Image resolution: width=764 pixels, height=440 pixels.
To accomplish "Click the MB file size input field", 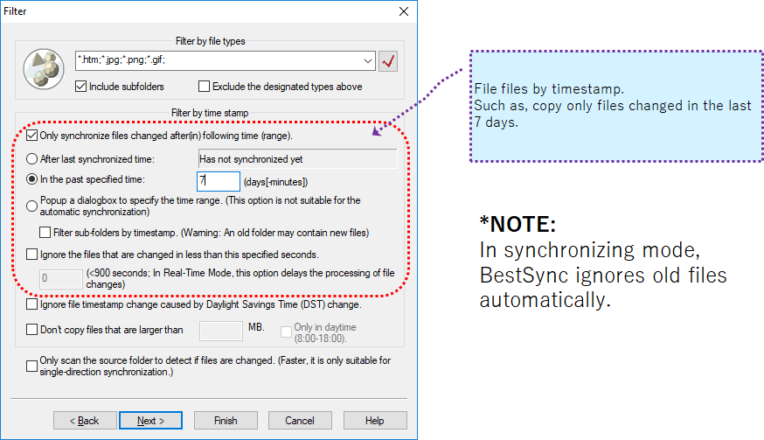I will coord(221,331).
